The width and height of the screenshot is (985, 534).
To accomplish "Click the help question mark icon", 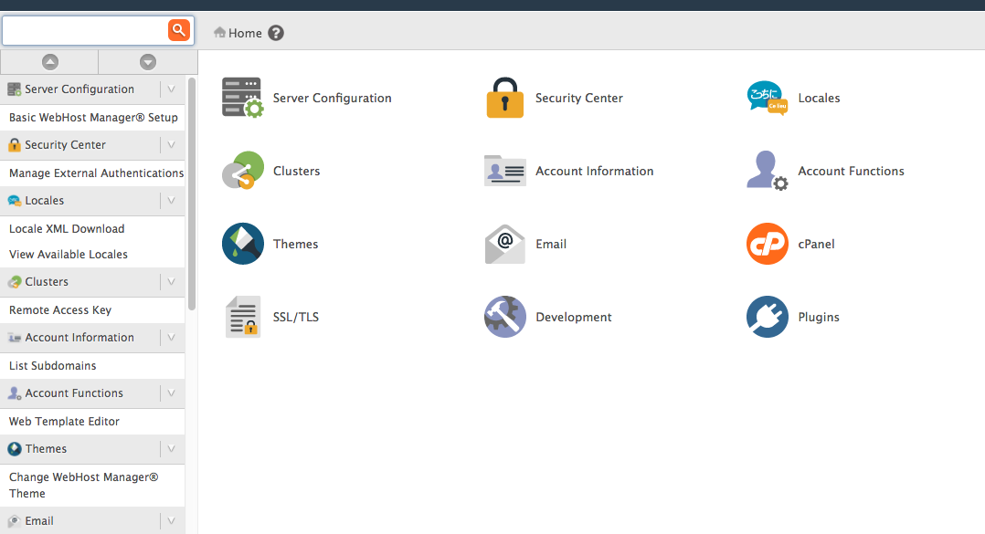I will pyautogui.click(x=276, y=33).
